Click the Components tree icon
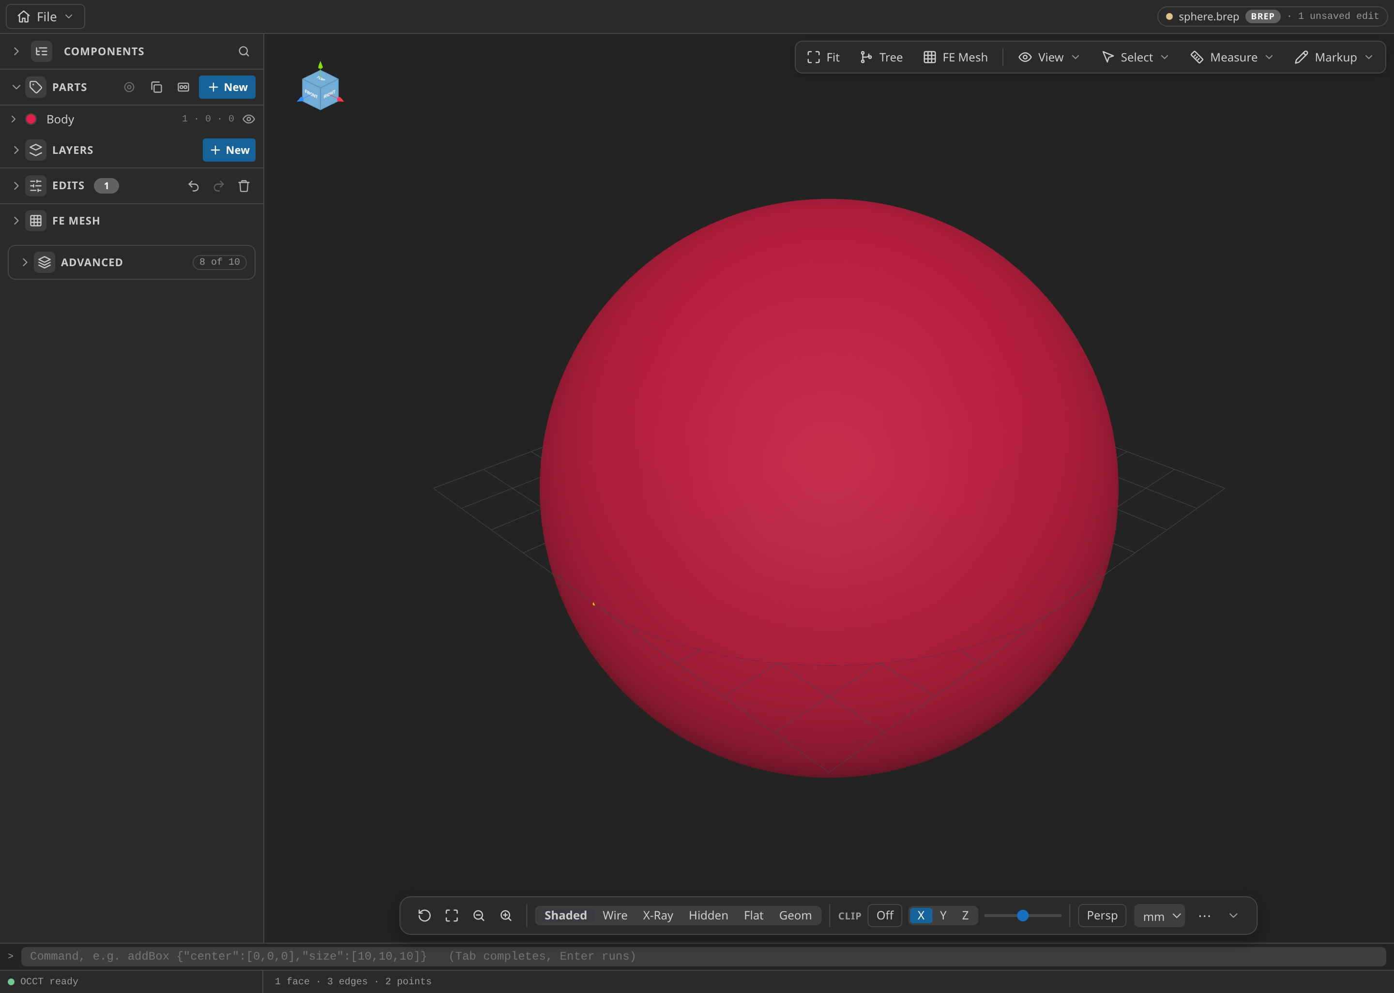Image resolution: width=1394 pixels, height=993 pixels. [x=42, y=51]
